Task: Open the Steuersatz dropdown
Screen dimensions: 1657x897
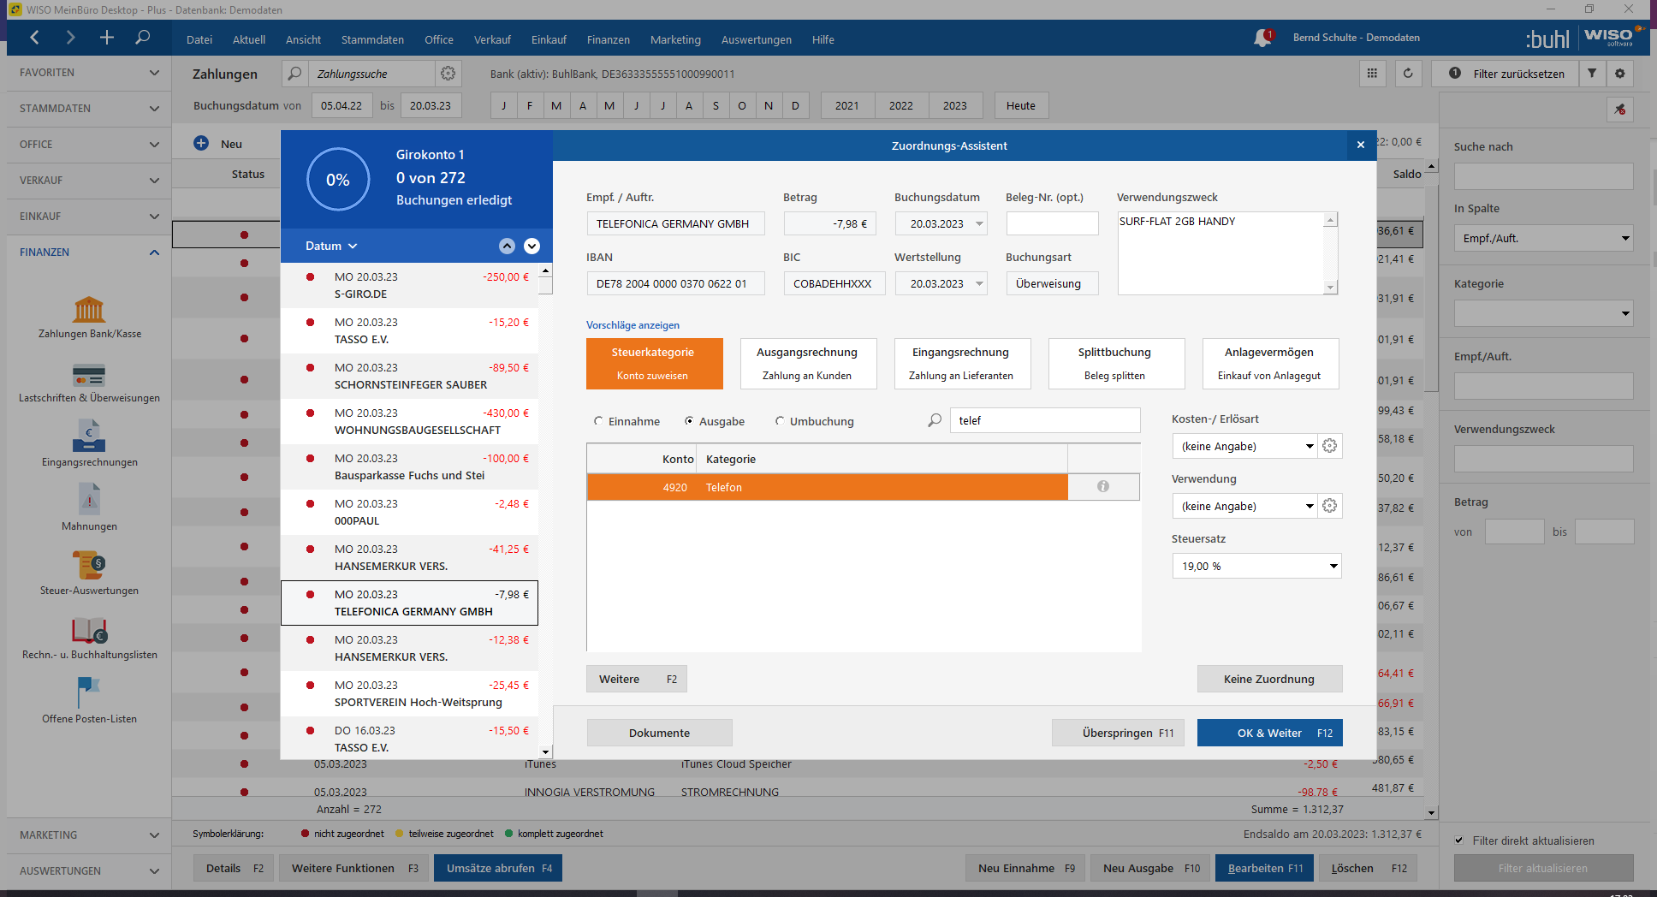Action: click(1256, 566)
